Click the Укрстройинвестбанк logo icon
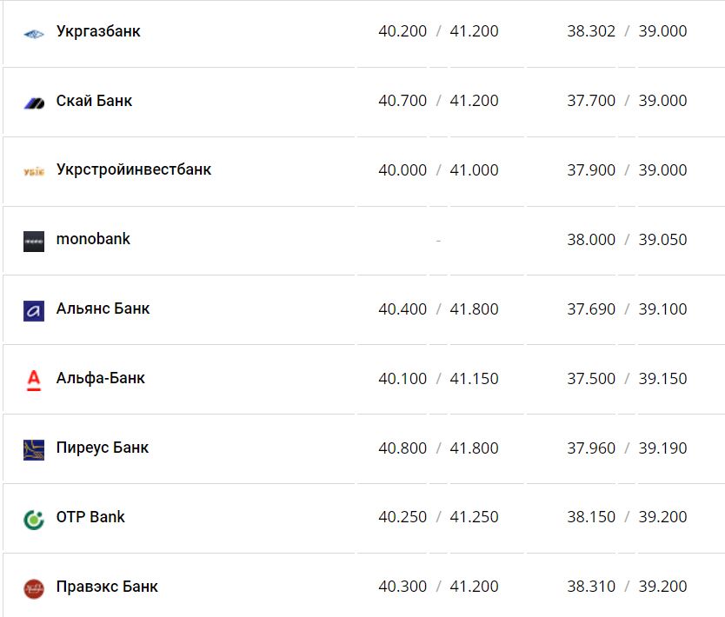This screenshot has width=725, height=617. click(34, 171)
